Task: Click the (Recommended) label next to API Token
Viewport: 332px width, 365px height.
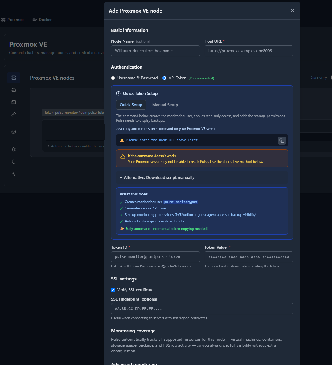Action: click(x=201, y=78)
